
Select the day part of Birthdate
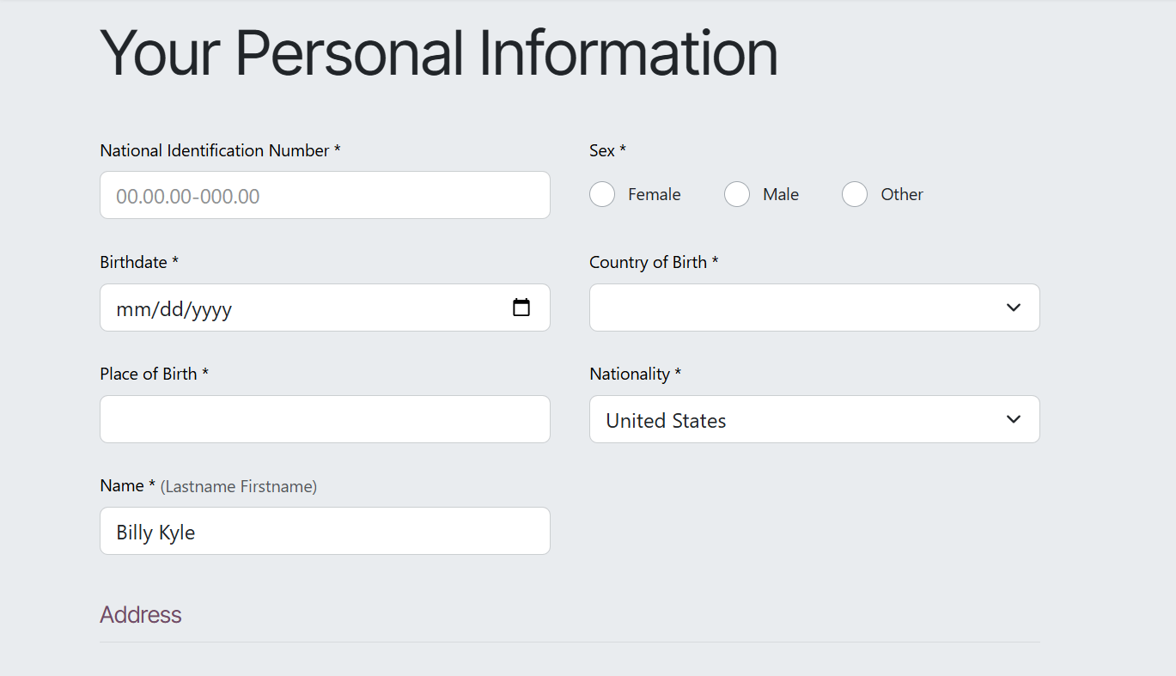point(172,308)
